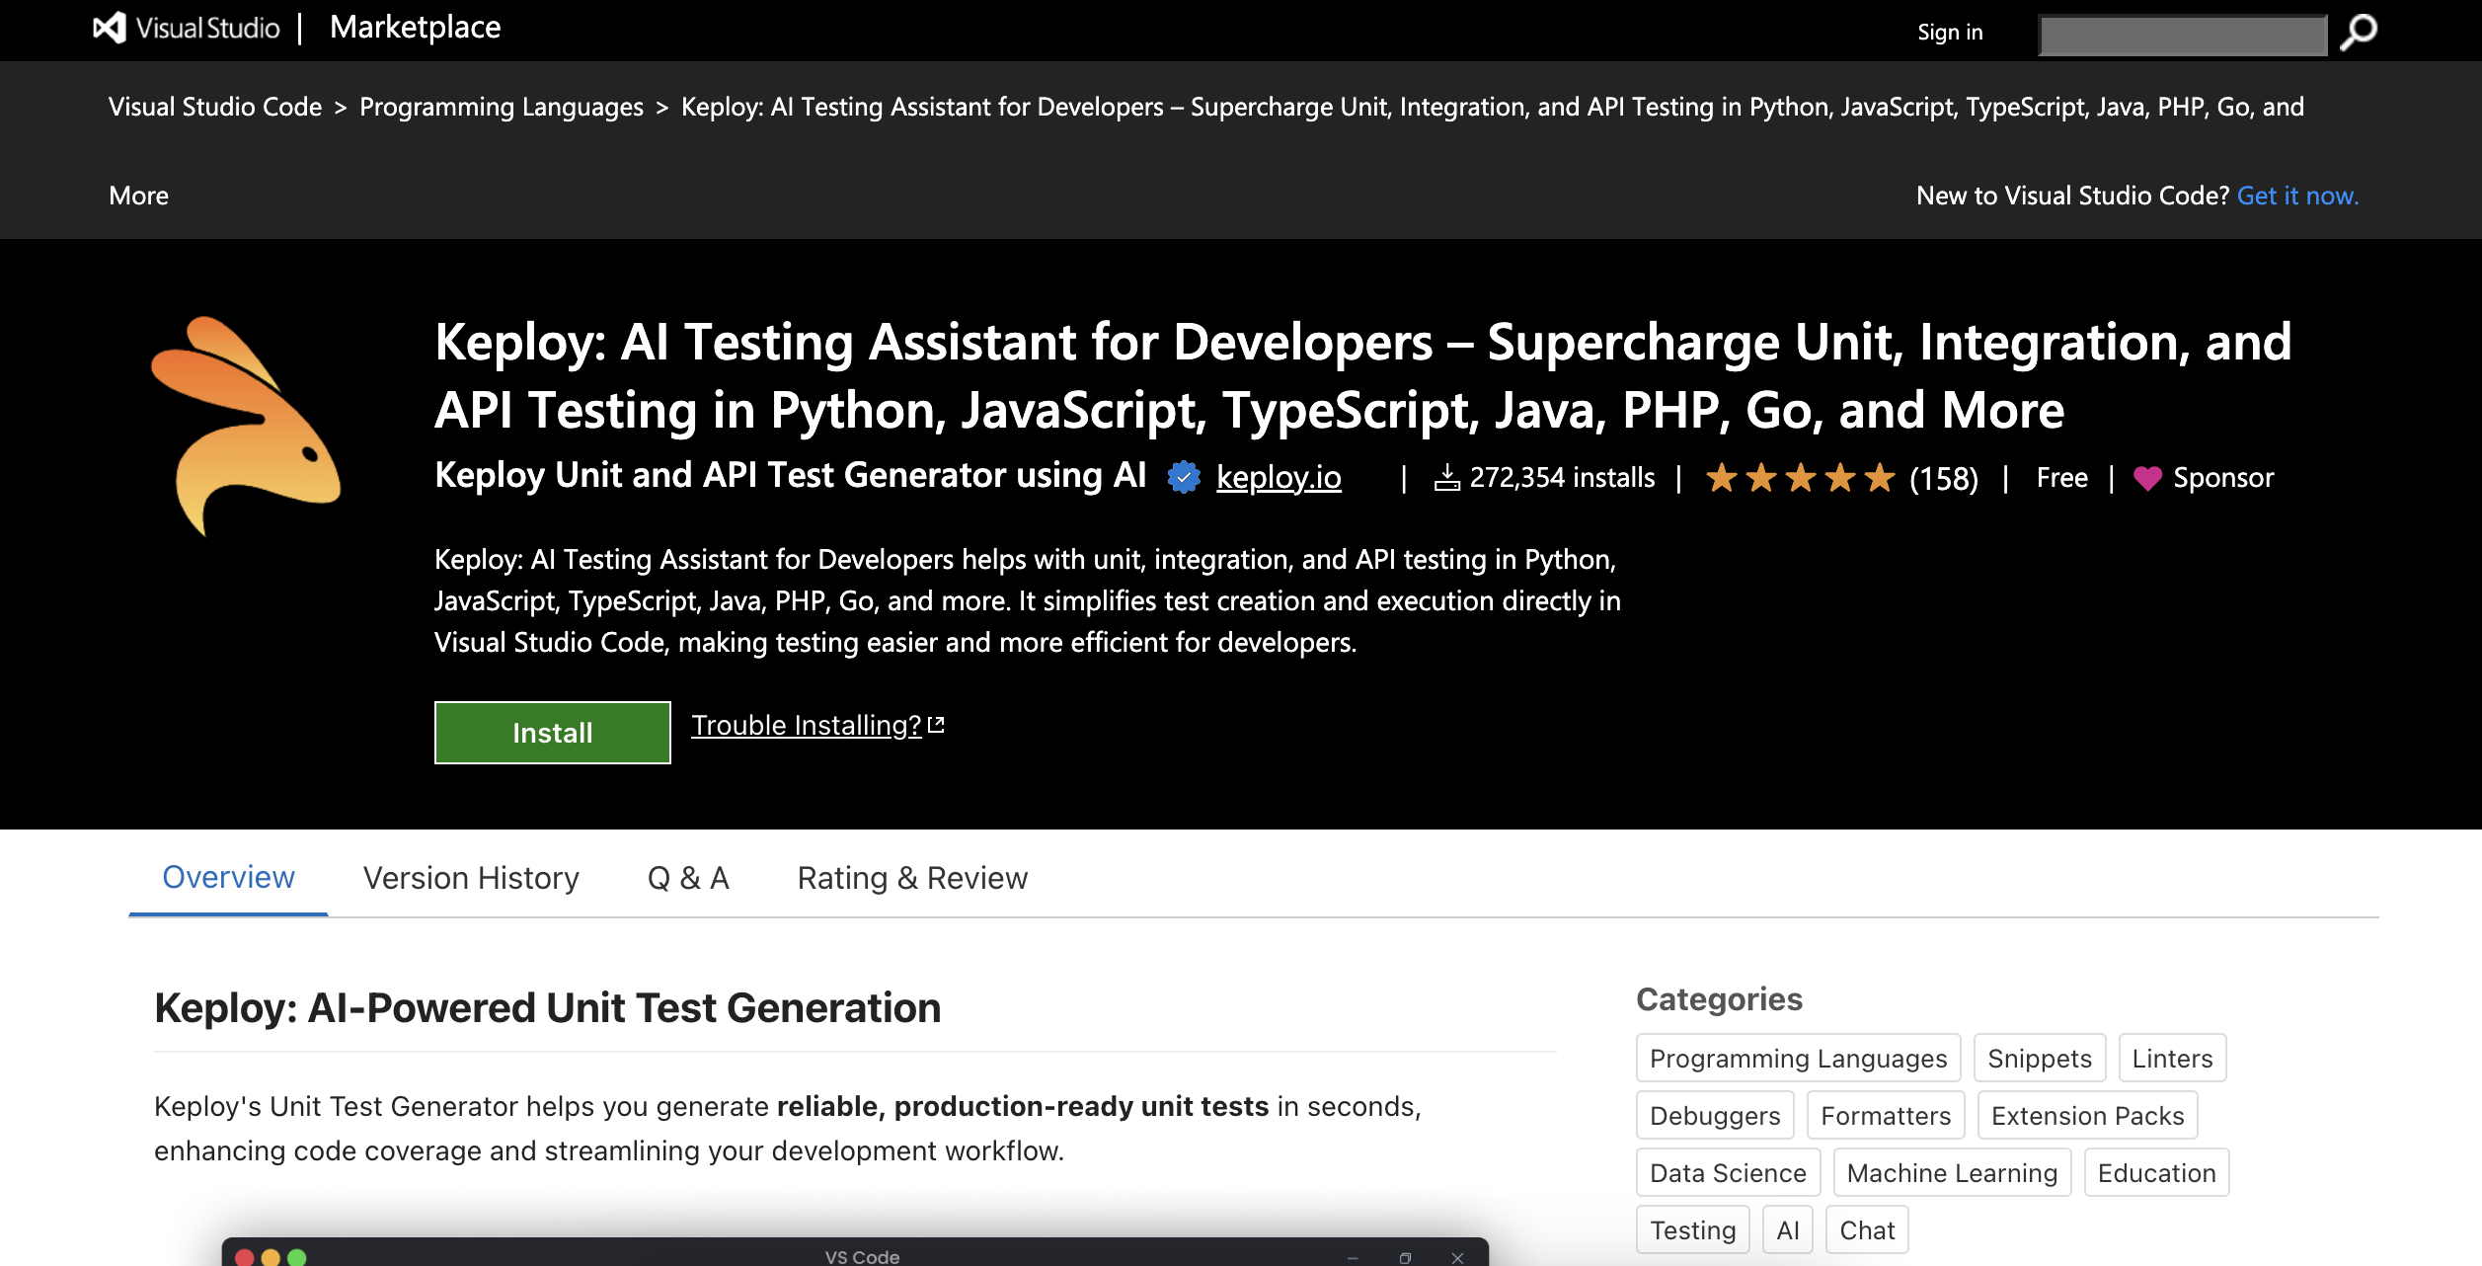The image size is (2482, 1266).
Task: Click the installs download icon
Action: (x=1446, y=478)
